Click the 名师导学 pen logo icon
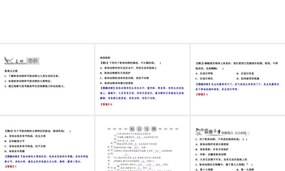The width and height of the screenshot is (285, 171). (9, 60)
